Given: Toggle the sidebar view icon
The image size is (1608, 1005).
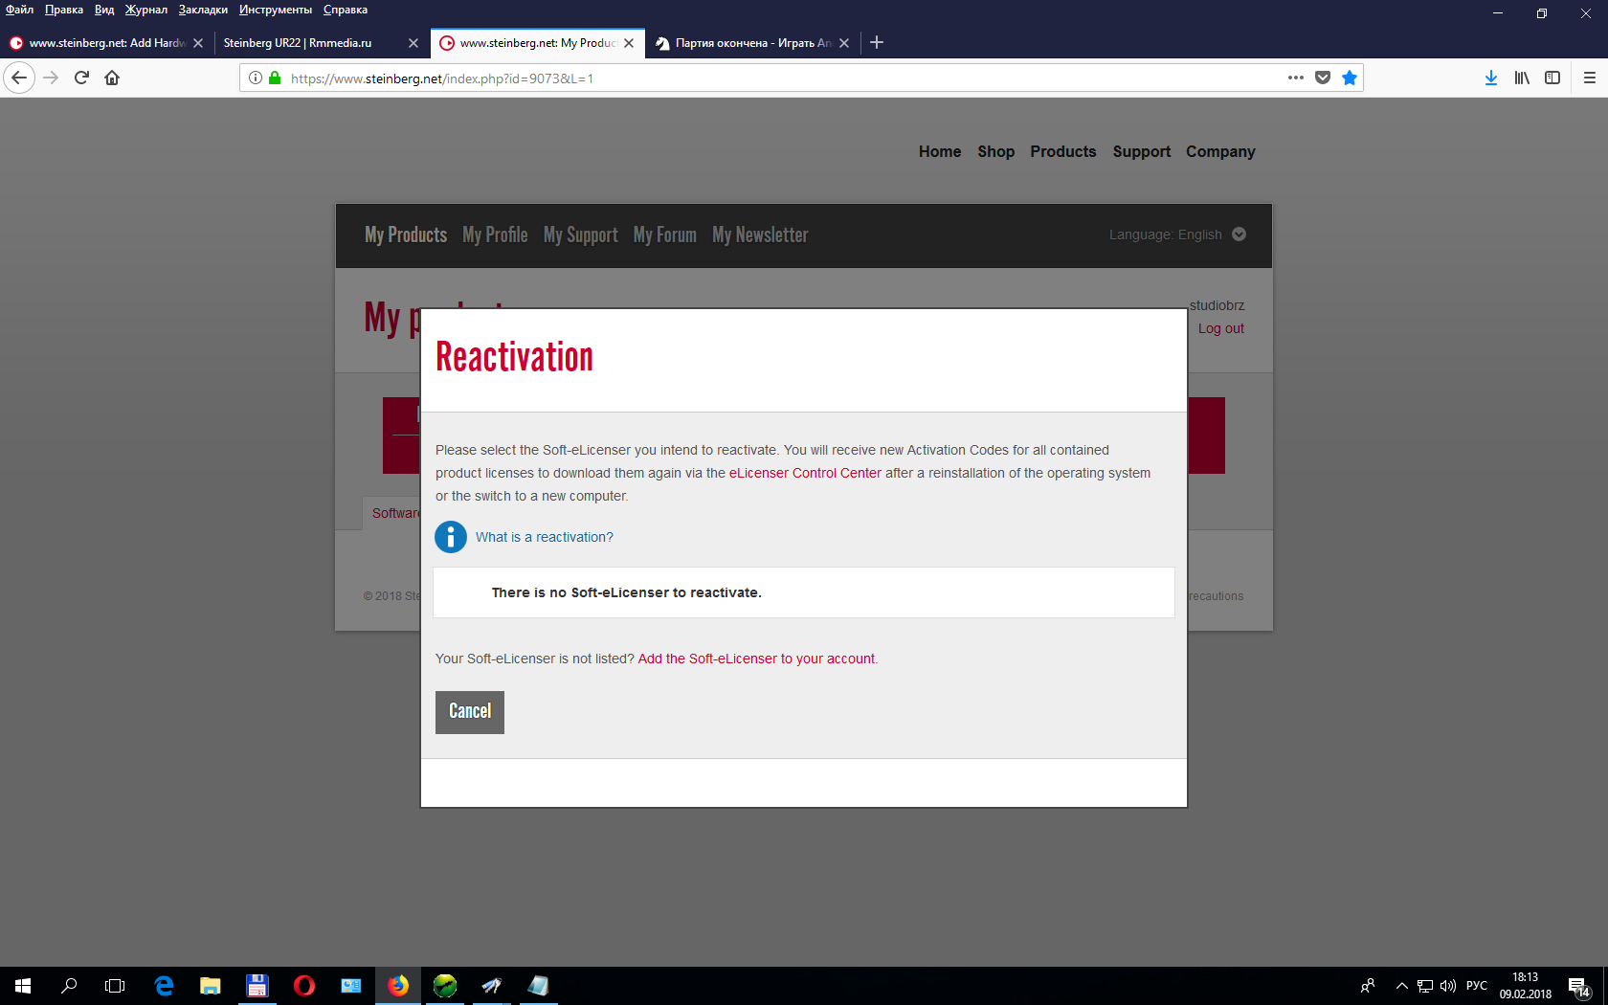Looking at the screenshot, I should (1552, 78).
